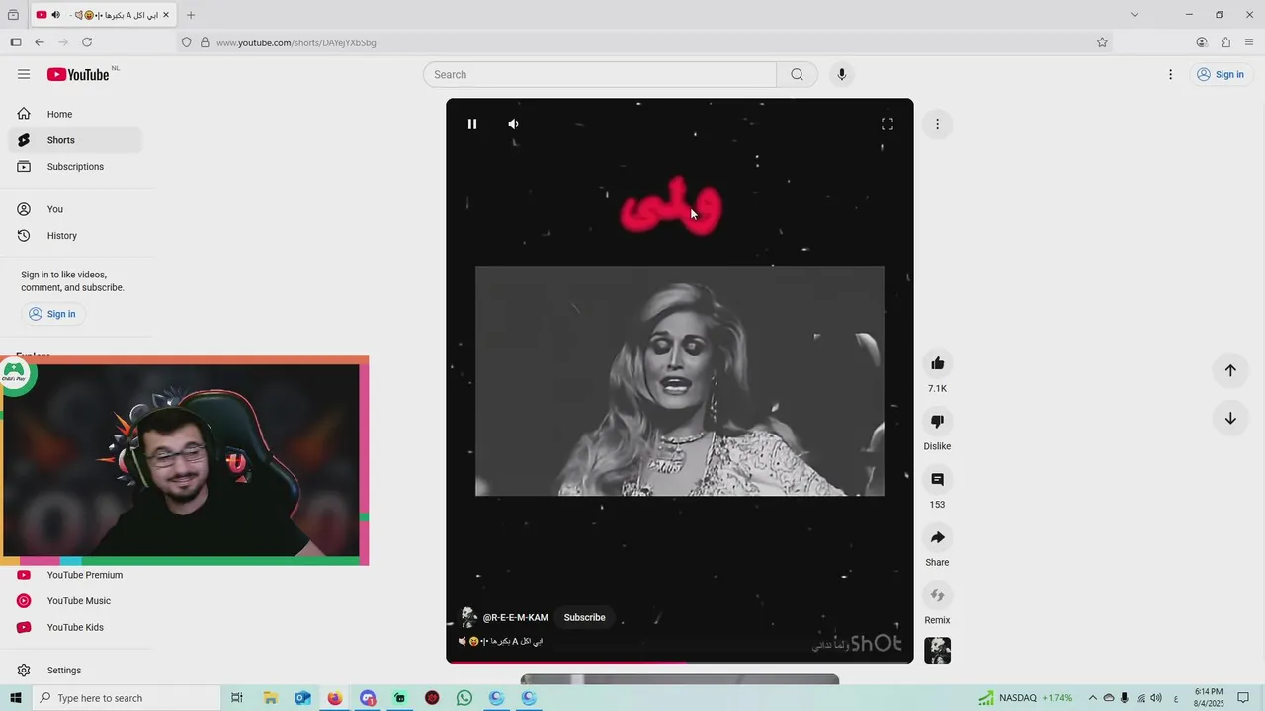The image size is (1265, 711).
Task: Mute the Short's volume
Action: click(x=514, y=124)
